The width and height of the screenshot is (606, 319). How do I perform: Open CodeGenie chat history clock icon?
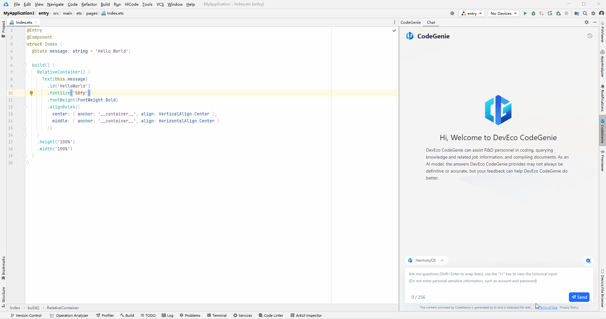(x=590, y=36)
